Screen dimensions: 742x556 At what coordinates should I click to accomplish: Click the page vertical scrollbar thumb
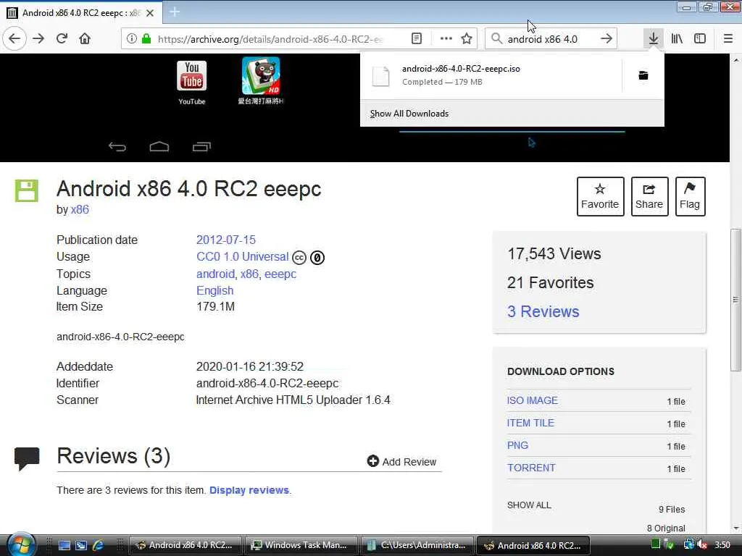click(x=735, y=300)
